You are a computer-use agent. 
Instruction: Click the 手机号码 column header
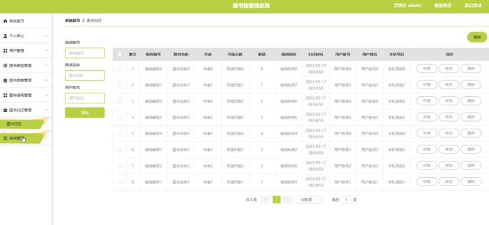pos(396,54)
